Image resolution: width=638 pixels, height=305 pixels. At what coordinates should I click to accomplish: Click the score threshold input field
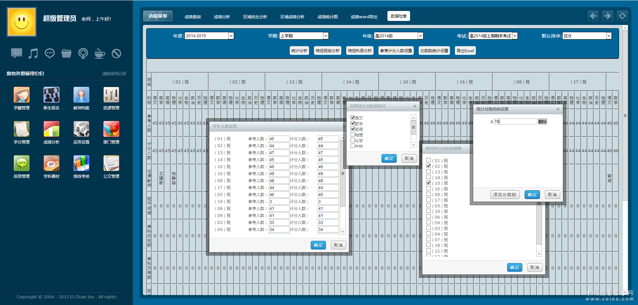point(515,122)
